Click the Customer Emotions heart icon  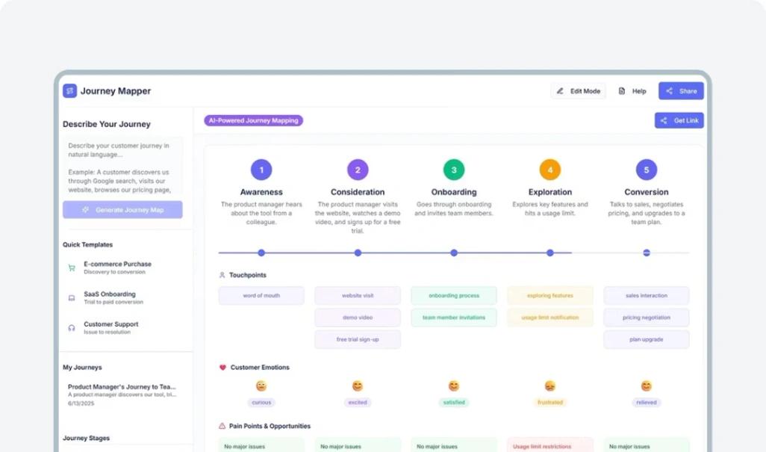(222, 368)
